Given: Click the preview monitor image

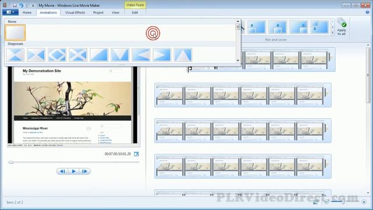Looking at the screenshot, I should (72, 105).
